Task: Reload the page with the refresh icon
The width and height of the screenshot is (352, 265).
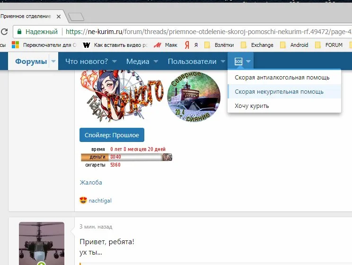Action: pyautogui.click(x=4, y=32)
